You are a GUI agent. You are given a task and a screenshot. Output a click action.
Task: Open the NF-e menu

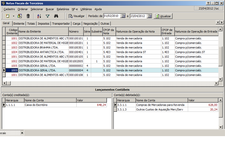click(x=75, y=9)
